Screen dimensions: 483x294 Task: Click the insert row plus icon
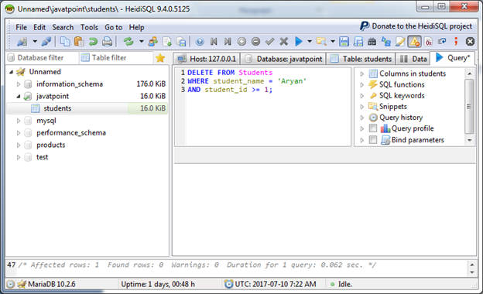click(x=241, y=41)
